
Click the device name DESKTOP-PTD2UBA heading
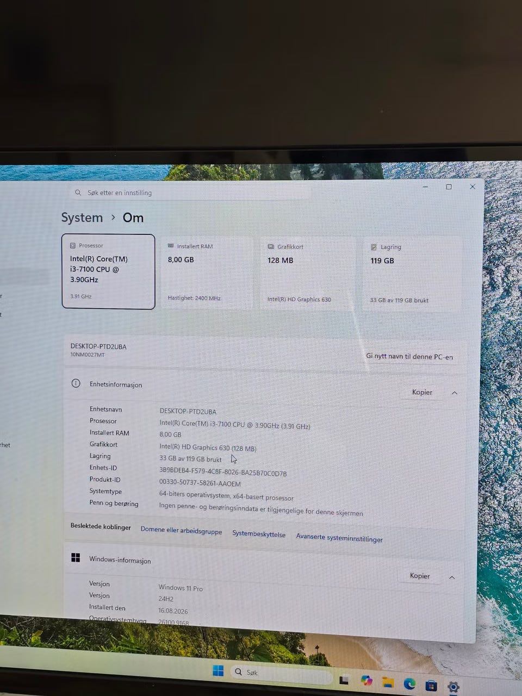click(x=98, y=346)
